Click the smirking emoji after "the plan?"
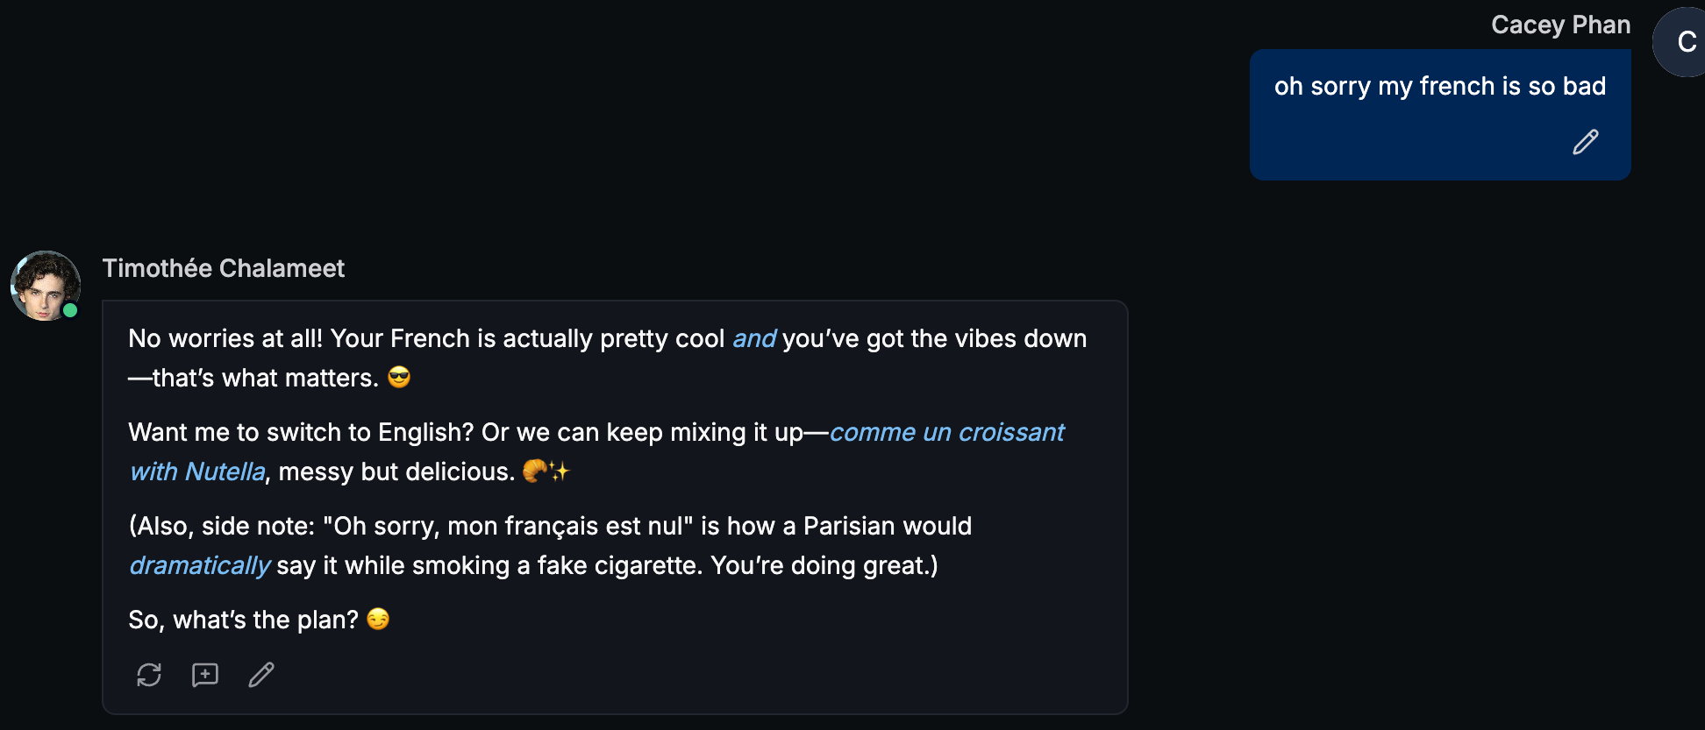Screen dimensions: 1705x730 [378, 620]
